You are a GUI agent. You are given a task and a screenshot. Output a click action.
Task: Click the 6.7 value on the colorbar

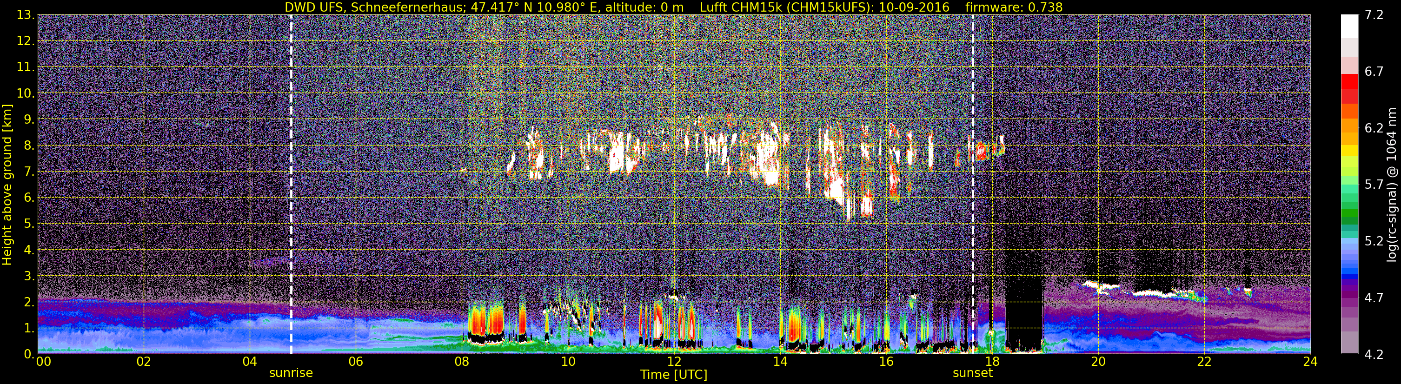pos(1374,72)
